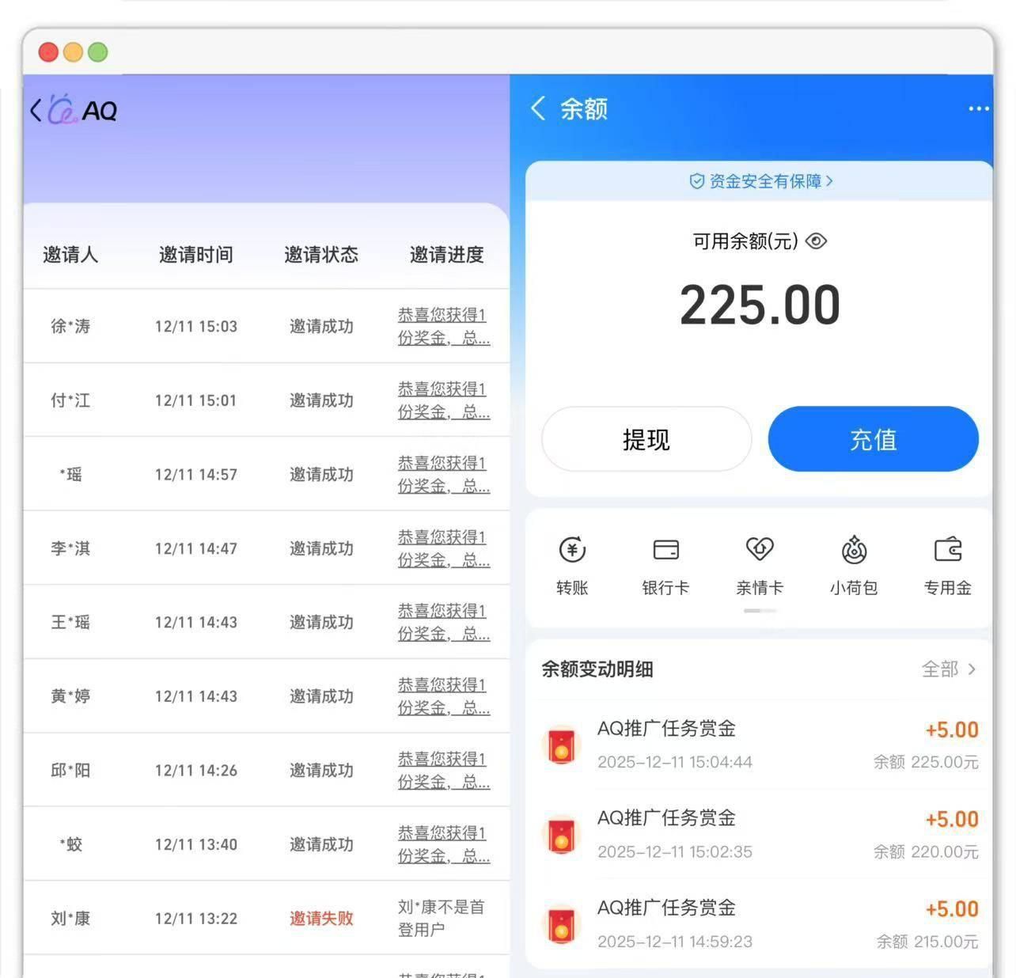The height and width of the screenshot is (978, 1016).
Task: Open reward link for 徐*涛 invitation
Action: pos(443,326)
